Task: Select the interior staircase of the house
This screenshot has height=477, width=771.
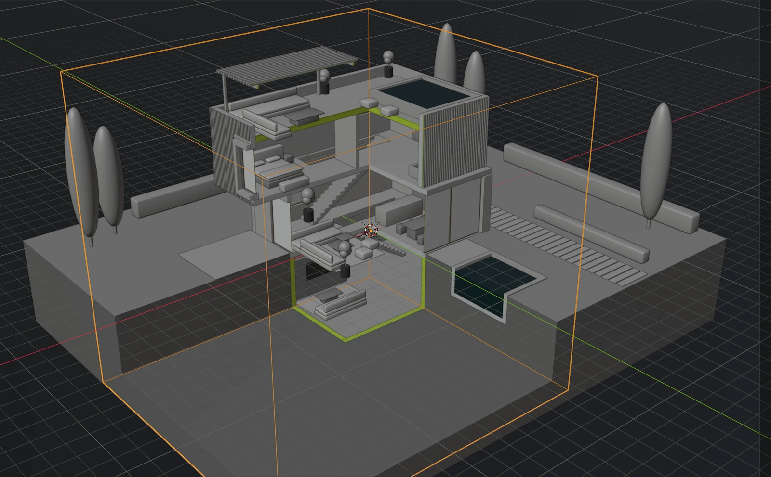Action: click(340, 195)
